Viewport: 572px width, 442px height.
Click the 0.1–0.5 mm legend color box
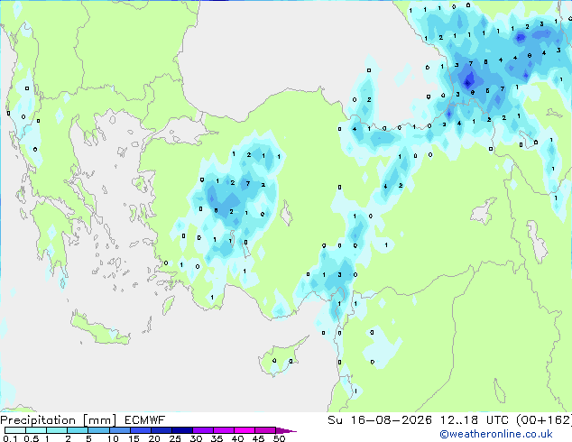tap(15, 430)
